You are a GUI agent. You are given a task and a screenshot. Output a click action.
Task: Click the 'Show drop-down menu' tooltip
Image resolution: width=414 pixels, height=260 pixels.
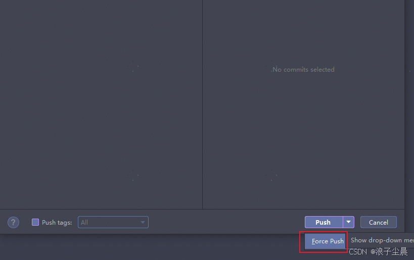pyautogui.click(x=381, y=240)
